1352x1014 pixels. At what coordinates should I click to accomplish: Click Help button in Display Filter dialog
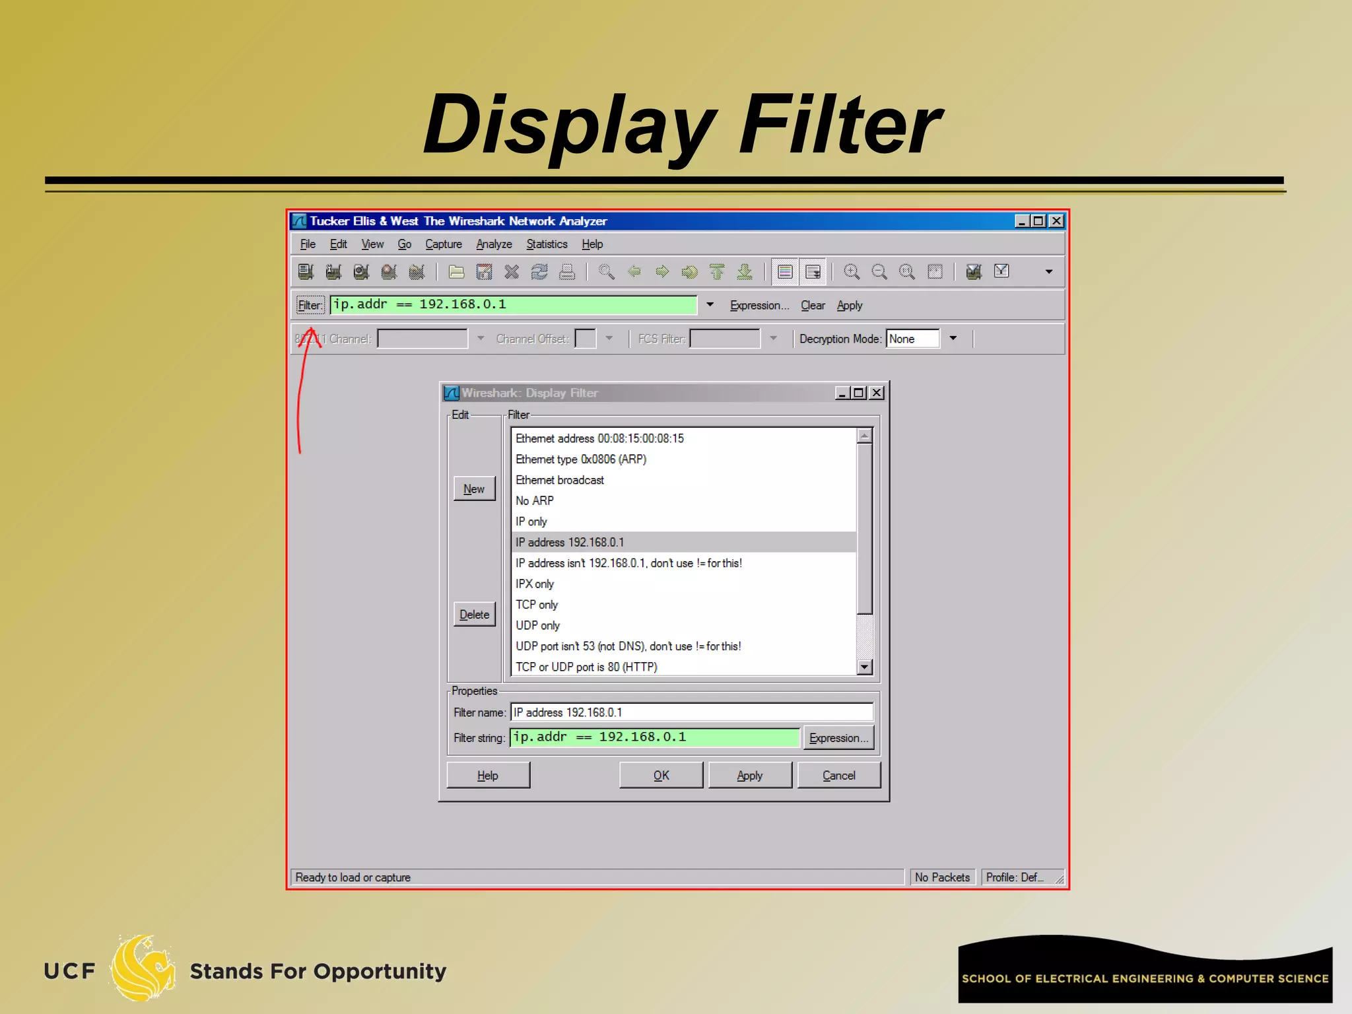pos(488,775)
